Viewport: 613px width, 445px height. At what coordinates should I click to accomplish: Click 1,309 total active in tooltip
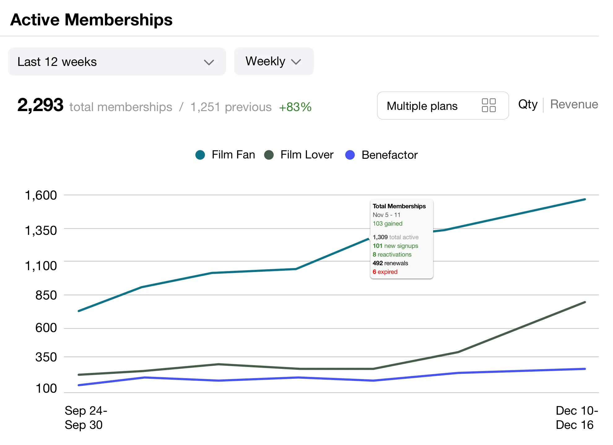point(396,237)
